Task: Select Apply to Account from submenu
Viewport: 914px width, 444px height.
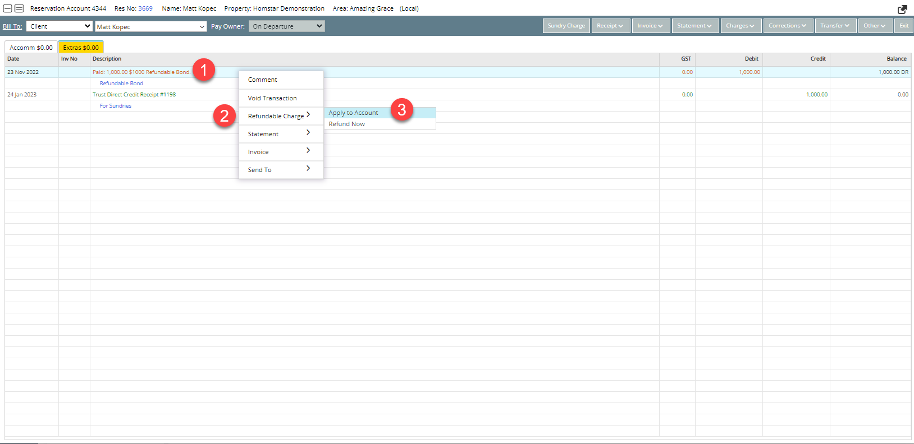Action: click(354, 113)
